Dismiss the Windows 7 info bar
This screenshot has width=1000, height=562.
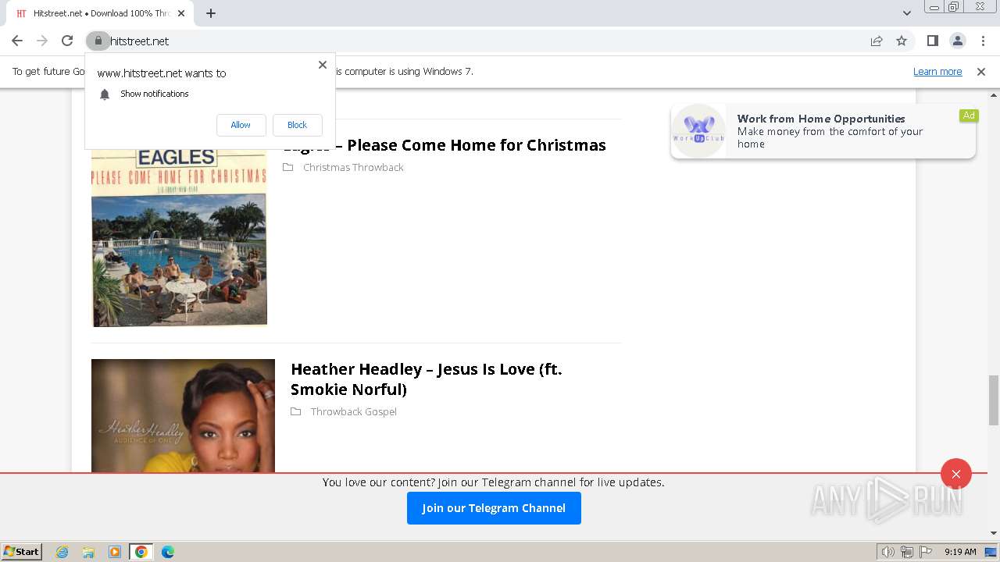(x=981, y=72)
